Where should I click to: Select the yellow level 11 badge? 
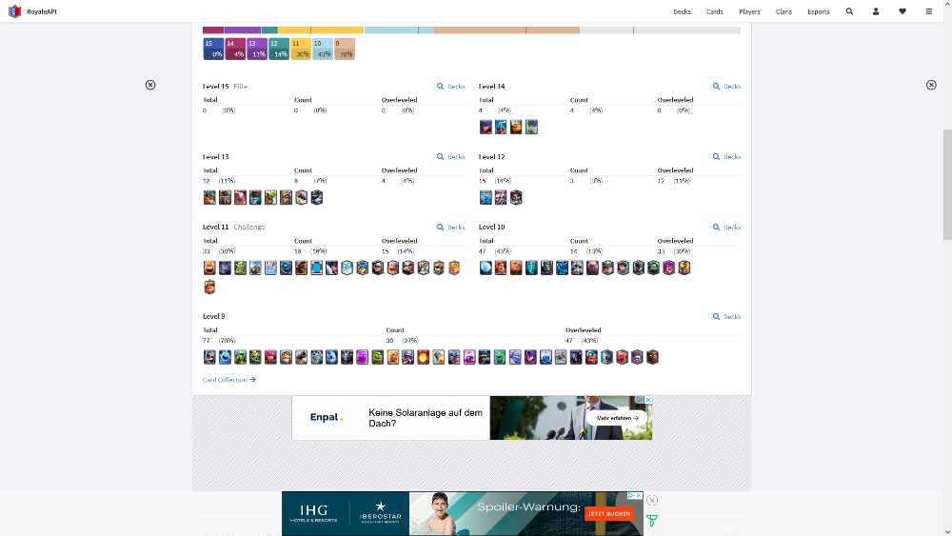click(x=301, y=49)
